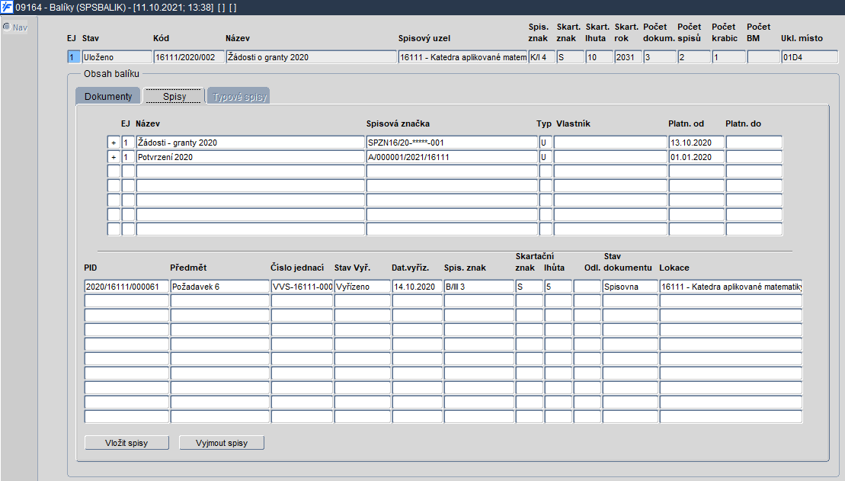845x481 pixels.
Task: Click the Skart. rok field 2031
Action: click(x=628, y=57)
